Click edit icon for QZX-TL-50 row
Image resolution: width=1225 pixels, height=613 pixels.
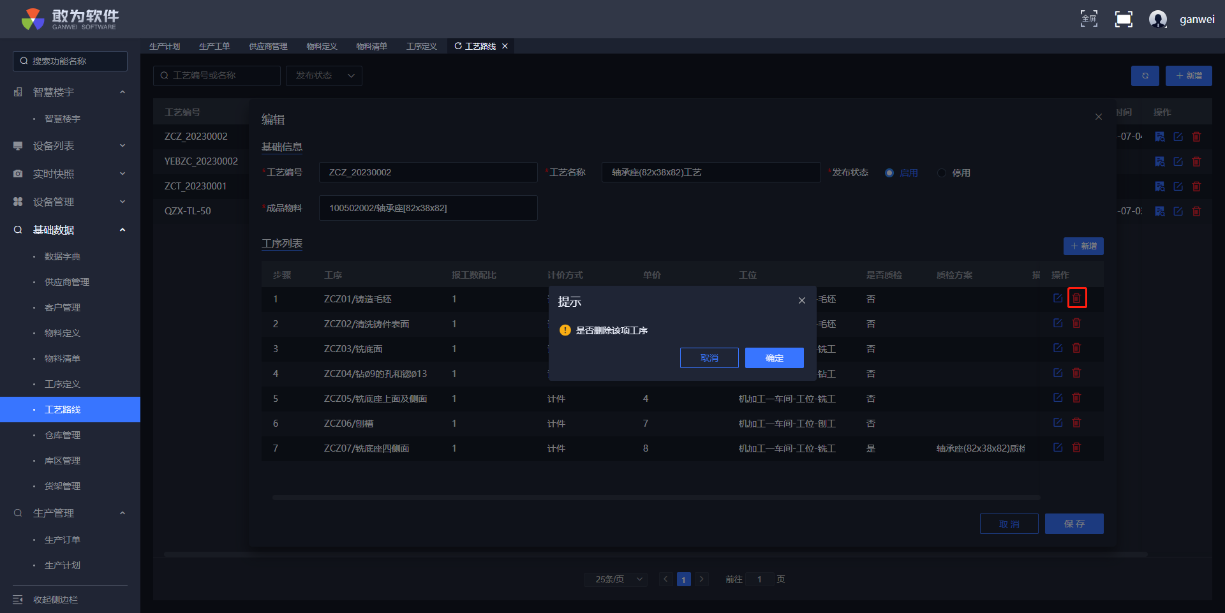tap(1178, 211)
